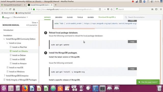Click the Bluetooth tray indicator
Viewport: 163px width, 92px height.
(144, 2)
